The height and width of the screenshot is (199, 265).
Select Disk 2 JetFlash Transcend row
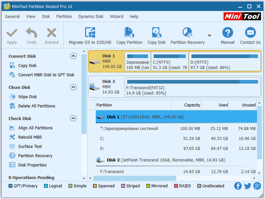coord(176,160)
